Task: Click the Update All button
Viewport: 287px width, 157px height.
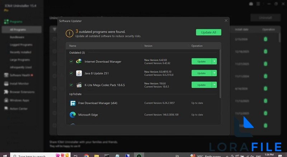Action: tap(208, 32)
